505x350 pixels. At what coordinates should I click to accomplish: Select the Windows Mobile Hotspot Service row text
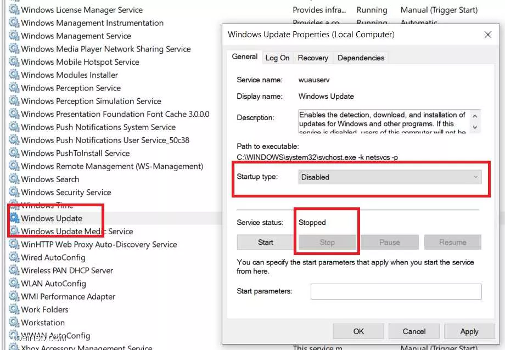coord(80,62)
